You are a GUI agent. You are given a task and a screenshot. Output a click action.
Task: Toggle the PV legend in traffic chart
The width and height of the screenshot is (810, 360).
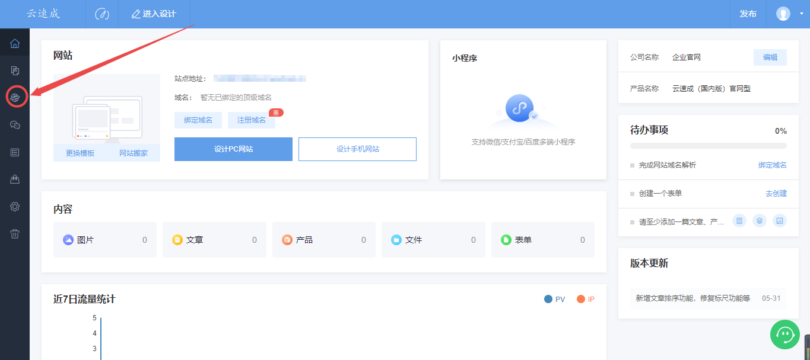tap(554, 300)
